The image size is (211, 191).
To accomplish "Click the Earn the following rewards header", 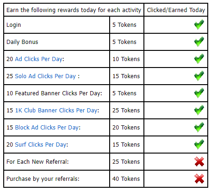I will tap(74, 10).
